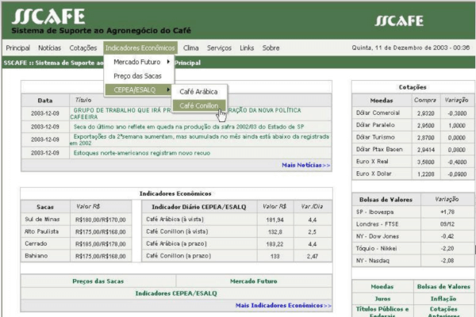Open the Principal menu item
This screenshot has width=476, height=317.
click(17, 48)
